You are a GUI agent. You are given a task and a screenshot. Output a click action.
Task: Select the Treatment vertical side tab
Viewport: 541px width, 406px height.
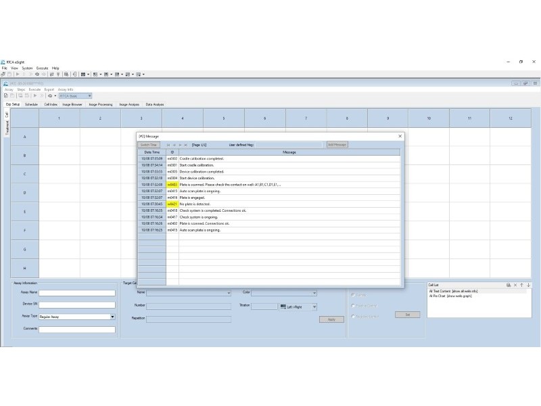[x=7, y=128]
